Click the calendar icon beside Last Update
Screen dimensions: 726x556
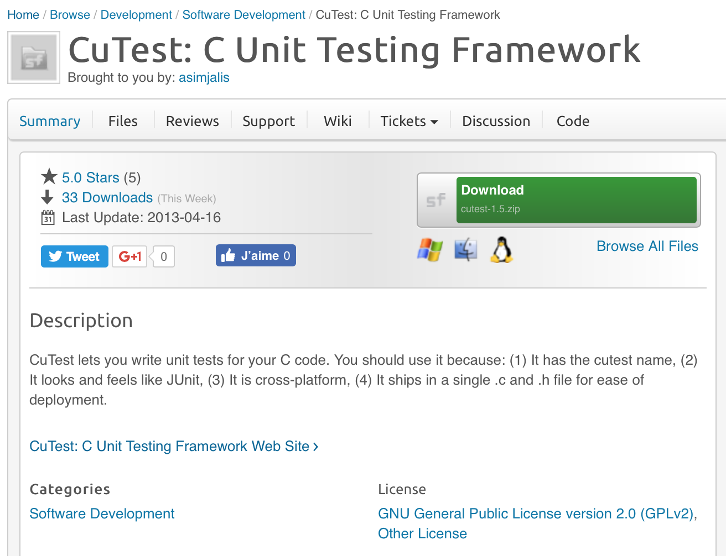(49, 217)
